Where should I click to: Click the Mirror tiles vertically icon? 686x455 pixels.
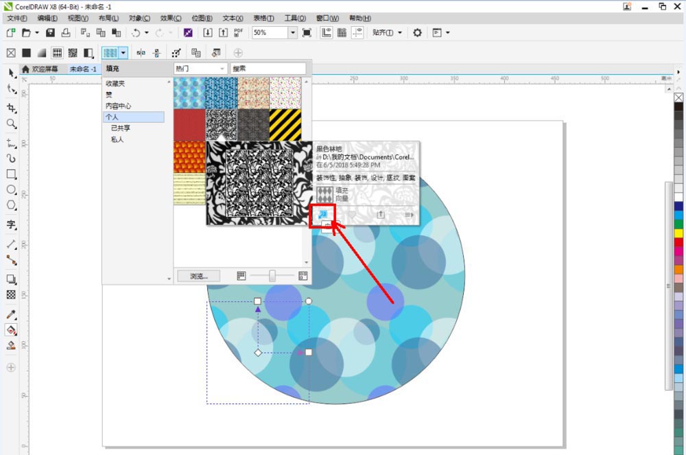coord(156,53)
